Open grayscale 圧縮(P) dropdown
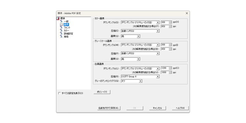The image size is (246, 123). (140, 53)
